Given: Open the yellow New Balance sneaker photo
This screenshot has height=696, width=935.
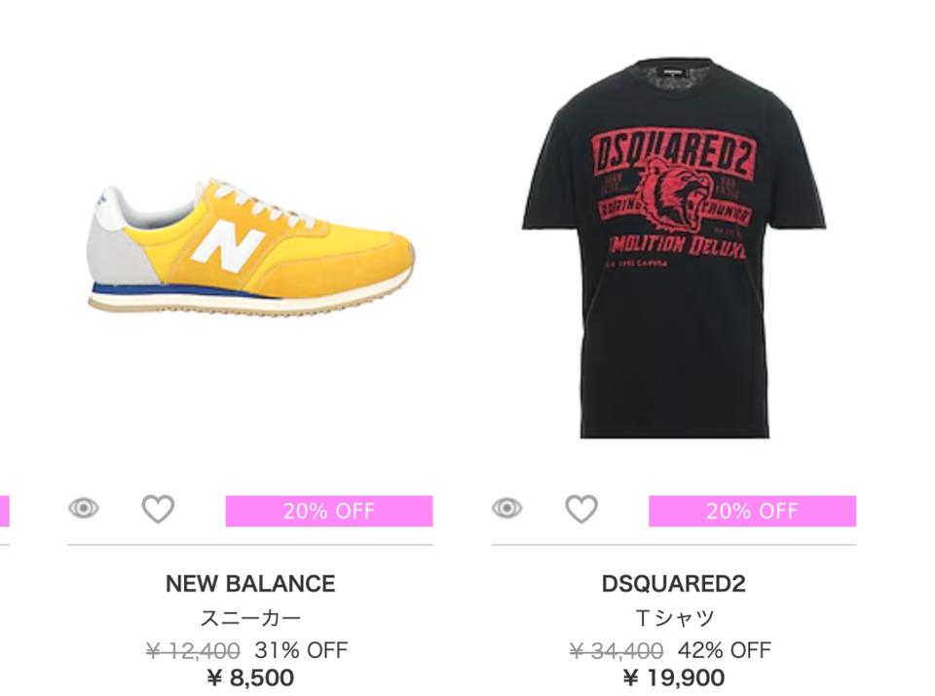Looking at the screenshot, I should pyautogui.click(x=251, y=246).
